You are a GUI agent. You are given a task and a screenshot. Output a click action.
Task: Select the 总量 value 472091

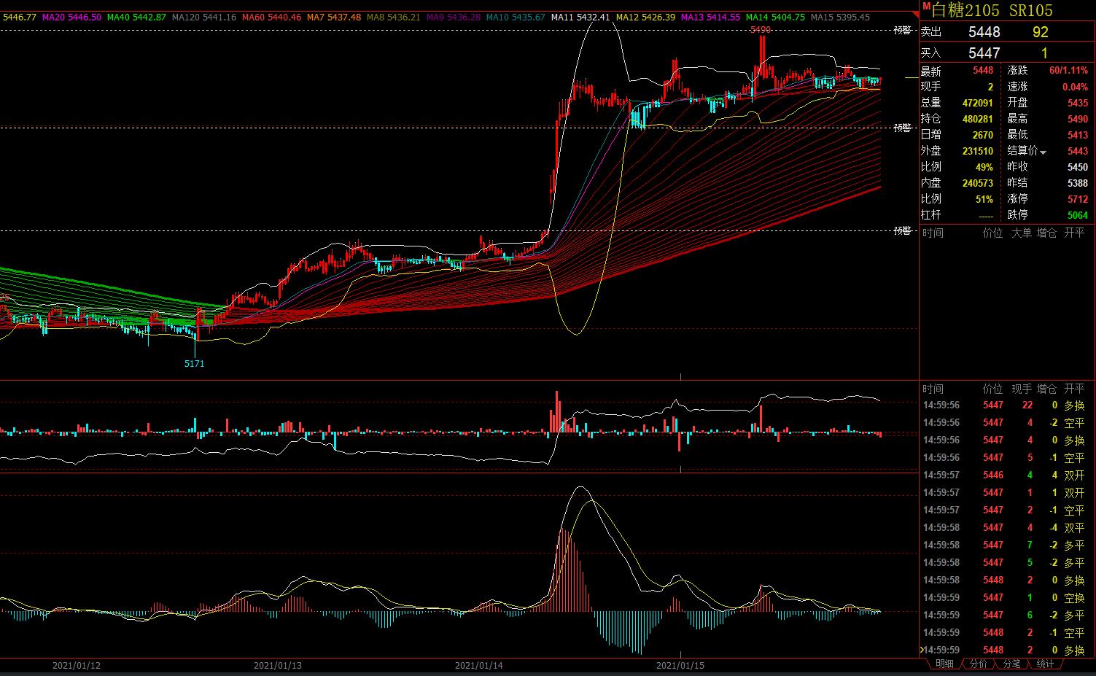977,103
